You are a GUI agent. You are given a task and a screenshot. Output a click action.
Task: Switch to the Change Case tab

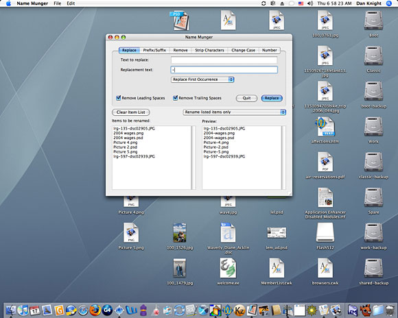pyautogui.click(x=243, y=50)
